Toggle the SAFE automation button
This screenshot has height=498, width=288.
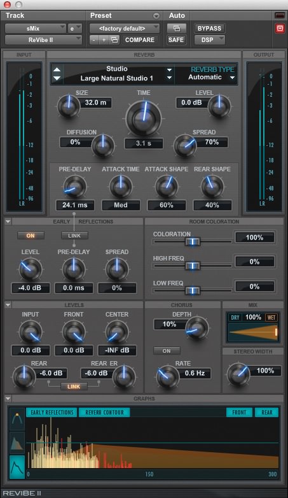176,40
